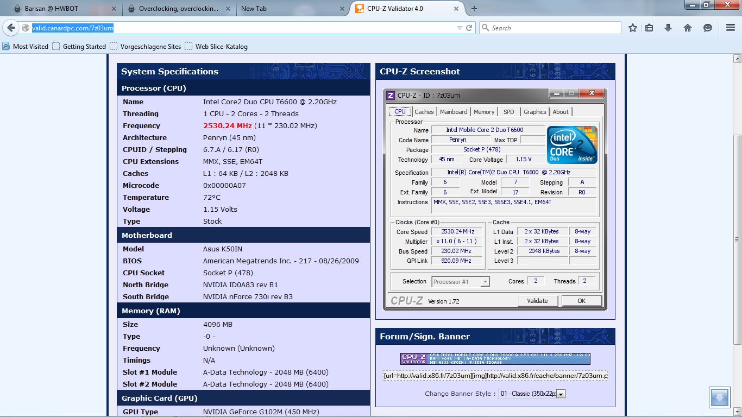Bookmark this page with the star icon
Viewport: 742px width, 417px height.
pyautogui.click(x=632, y=28)
